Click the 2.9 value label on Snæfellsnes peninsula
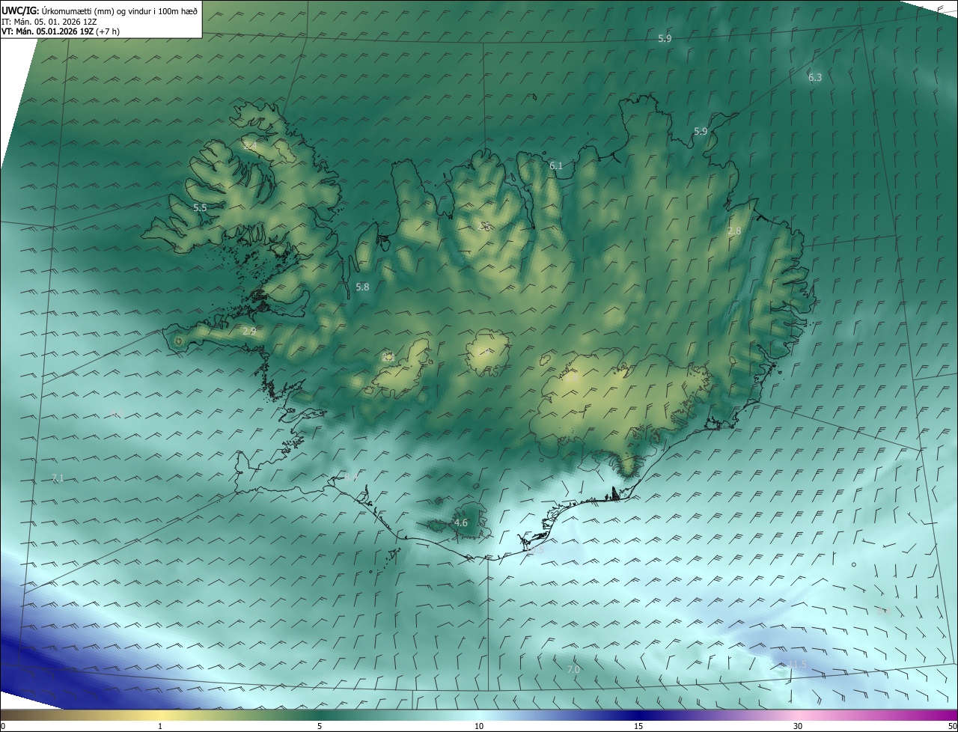Image resolution: width=958 pixels, height=732 pixels. pyautogui.click(x=249, y=330)
